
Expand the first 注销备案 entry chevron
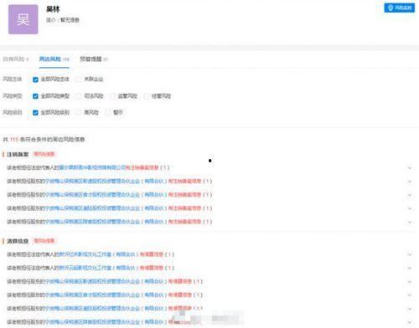(410, 168)
